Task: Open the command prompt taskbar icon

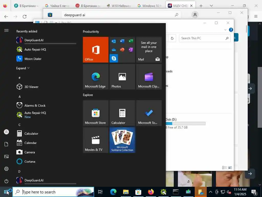Action: [176, 192]
